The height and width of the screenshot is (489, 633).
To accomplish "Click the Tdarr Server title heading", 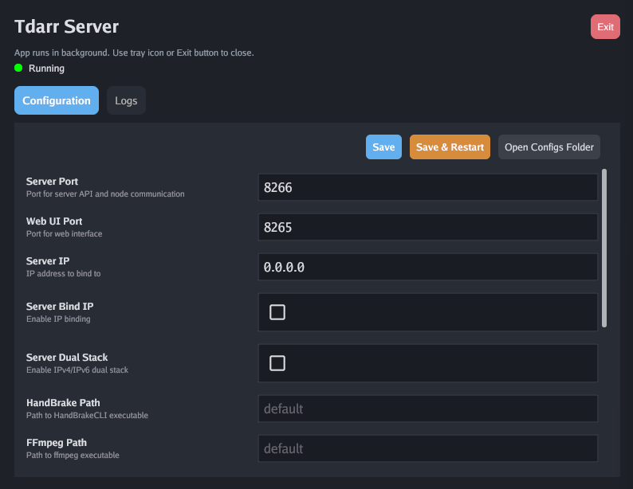I will point(67,27).
